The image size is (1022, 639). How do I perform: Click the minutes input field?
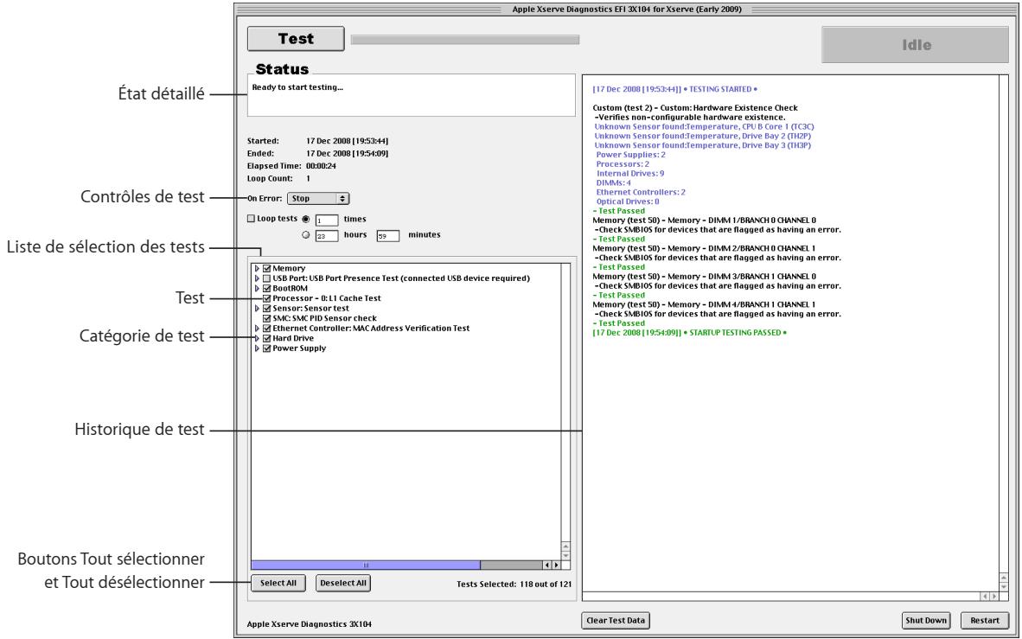388,236
